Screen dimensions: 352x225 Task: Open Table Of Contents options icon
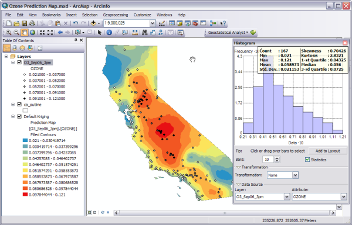click(x=40, y=48)
